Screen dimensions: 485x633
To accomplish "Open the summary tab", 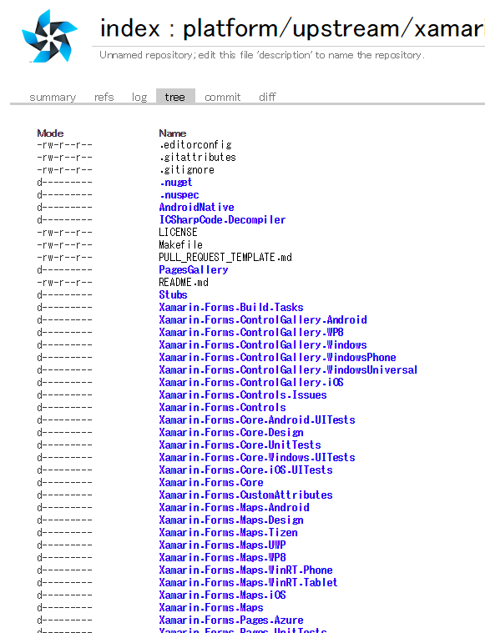I will tap(53, 98).
